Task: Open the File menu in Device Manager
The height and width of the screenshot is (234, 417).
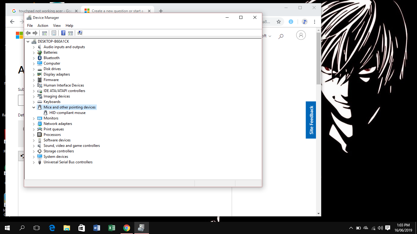Action: [x=30, y=26]
